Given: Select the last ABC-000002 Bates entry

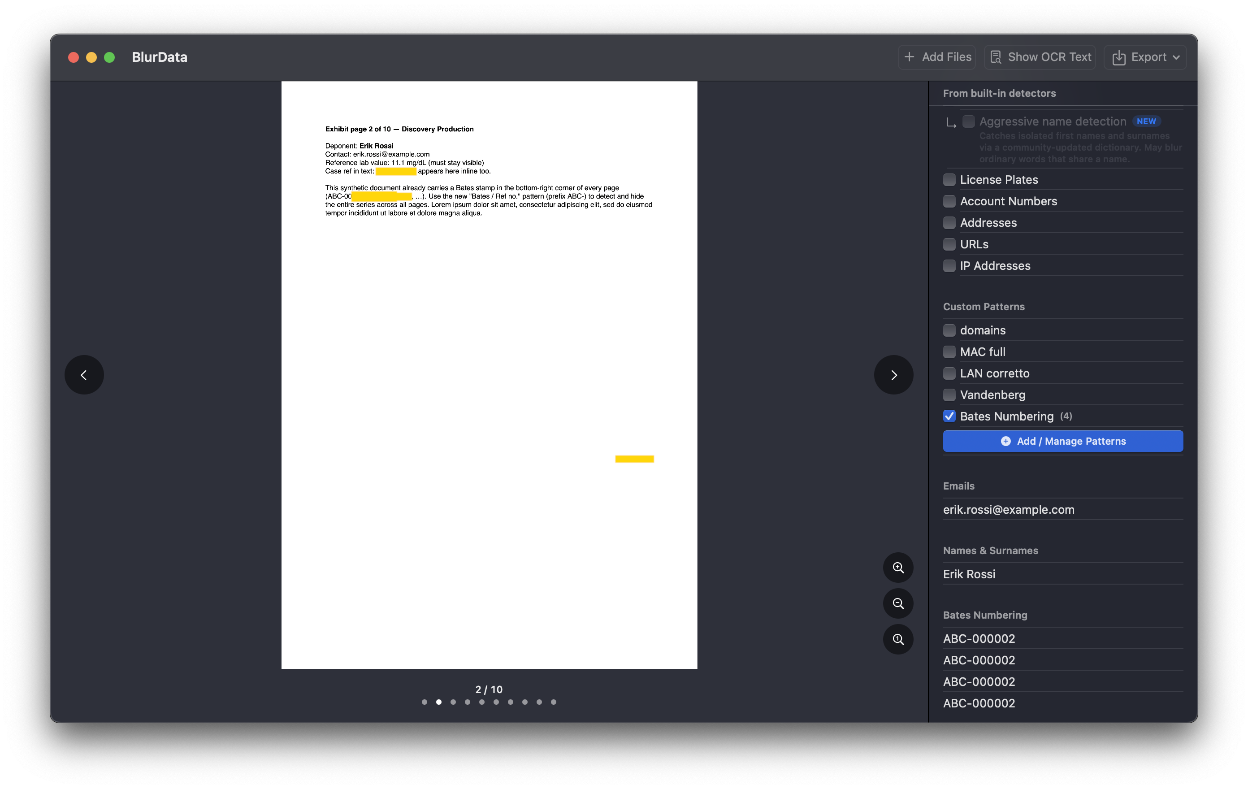Looking at the screenshot, I should click(1062, 703).
